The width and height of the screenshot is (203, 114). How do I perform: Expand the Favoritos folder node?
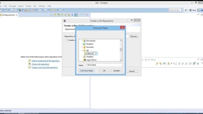pos(82,47)
